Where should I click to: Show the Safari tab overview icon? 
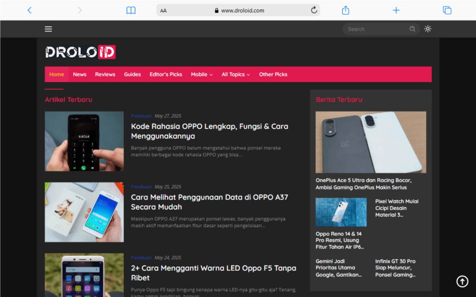point(447,10)
